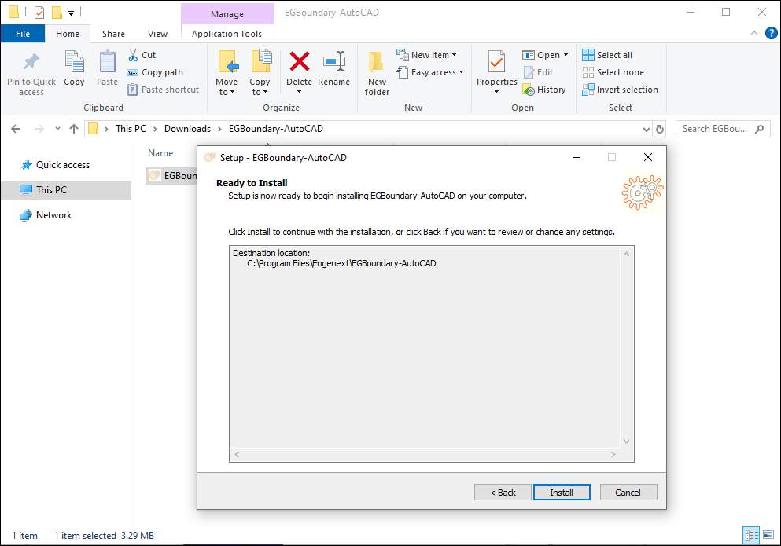Image resolution: width=781 pixels, height=546 pixels.
Task: Click the Manage contextual tab
Action: (x=227, y=14)
